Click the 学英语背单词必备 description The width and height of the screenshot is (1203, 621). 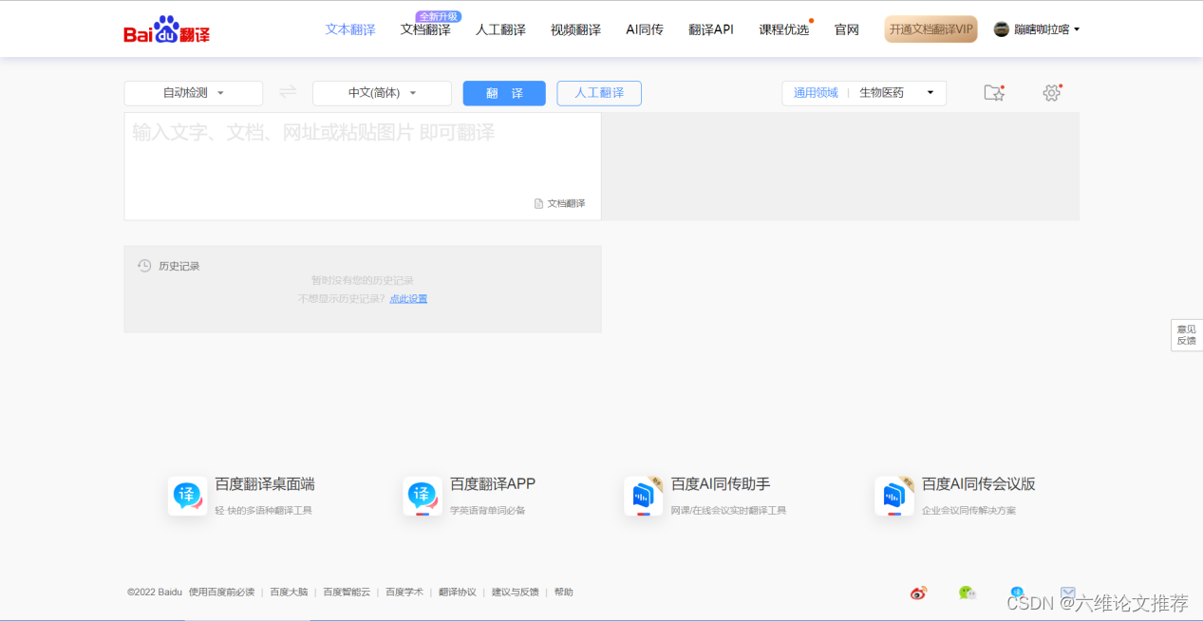488,511
